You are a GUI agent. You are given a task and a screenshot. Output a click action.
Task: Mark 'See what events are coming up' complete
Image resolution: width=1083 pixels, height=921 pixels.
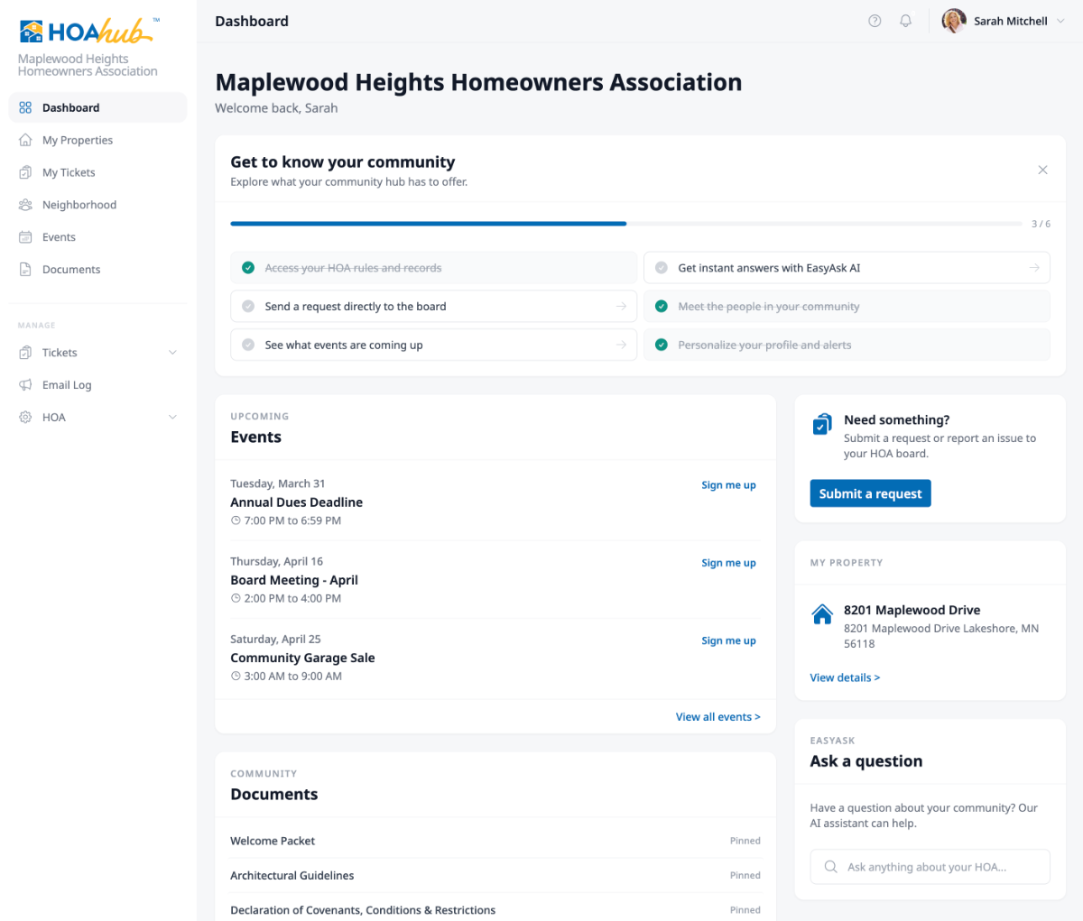pyautogui.click(x=247, y=345)
